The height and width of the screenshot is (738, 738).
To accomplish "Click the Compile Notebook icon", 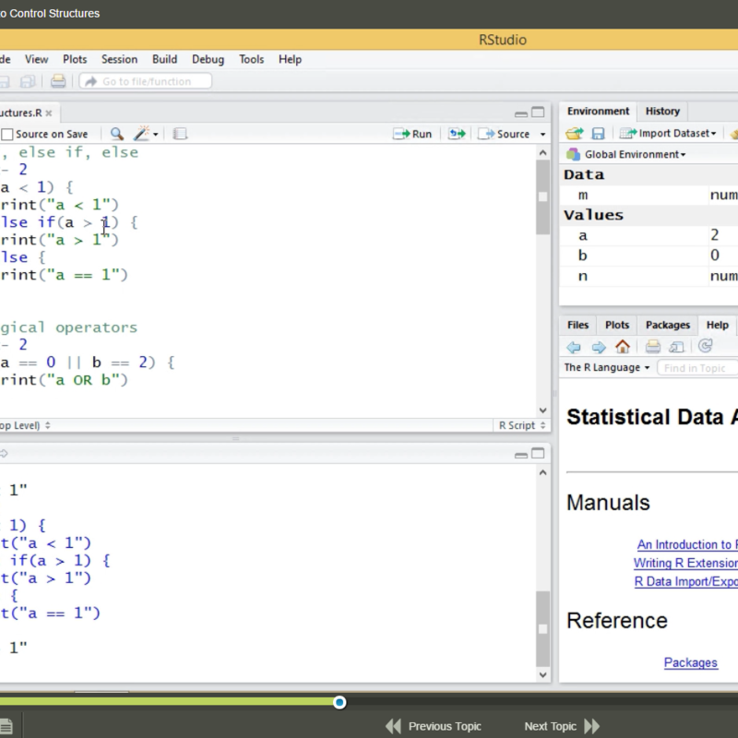I will (180, 134).
